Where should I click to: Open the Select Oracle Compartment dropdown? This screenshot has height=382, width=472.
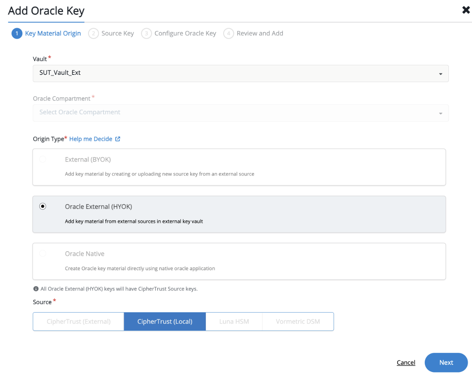[x=240, y=112]
